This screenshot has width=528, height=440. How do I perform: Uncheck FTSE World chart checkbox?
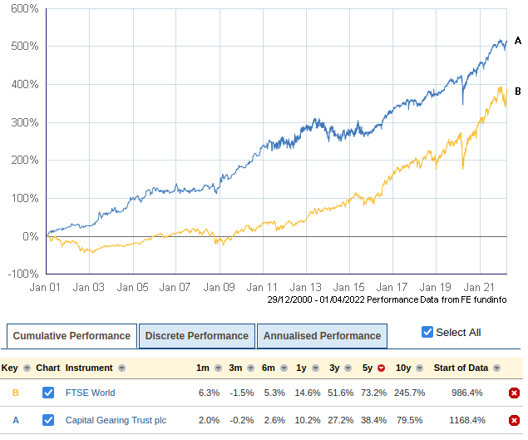click(x=48, y=393)
